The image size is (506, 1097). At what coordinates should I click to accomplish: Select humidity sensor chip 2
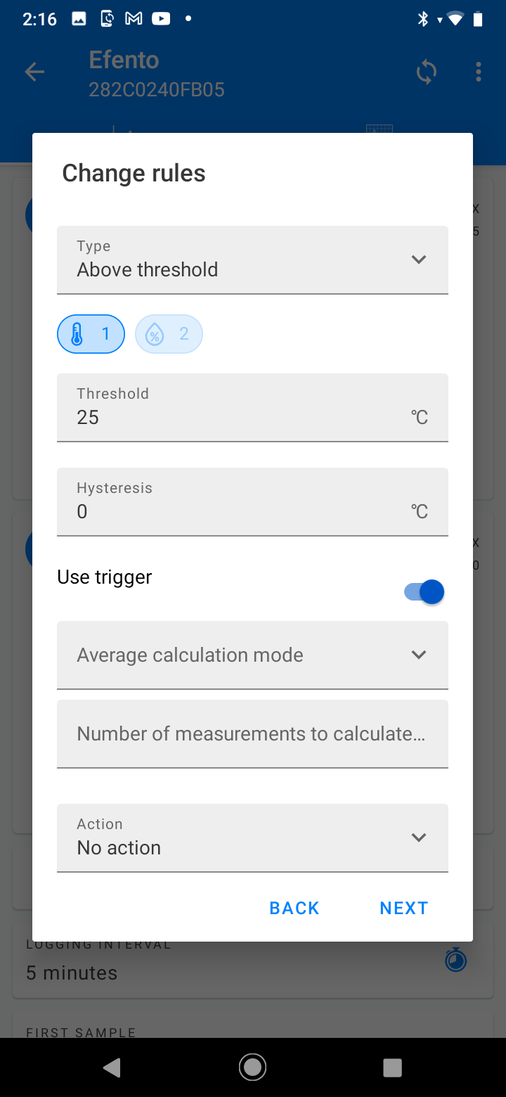(x=169, y=334)
